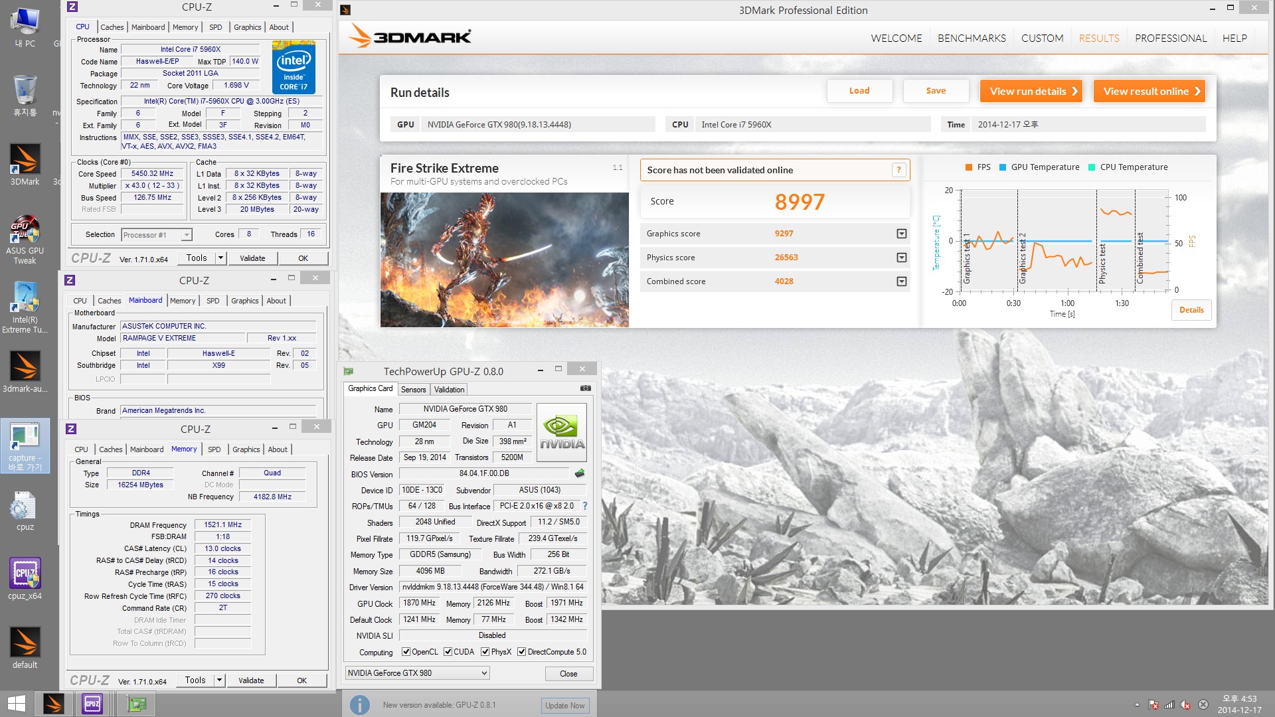Image resolution: width=1275 pixels, height=717 pixels.
Task: Open the 휴지통 recycle bin icon
Action: point(25,96)
